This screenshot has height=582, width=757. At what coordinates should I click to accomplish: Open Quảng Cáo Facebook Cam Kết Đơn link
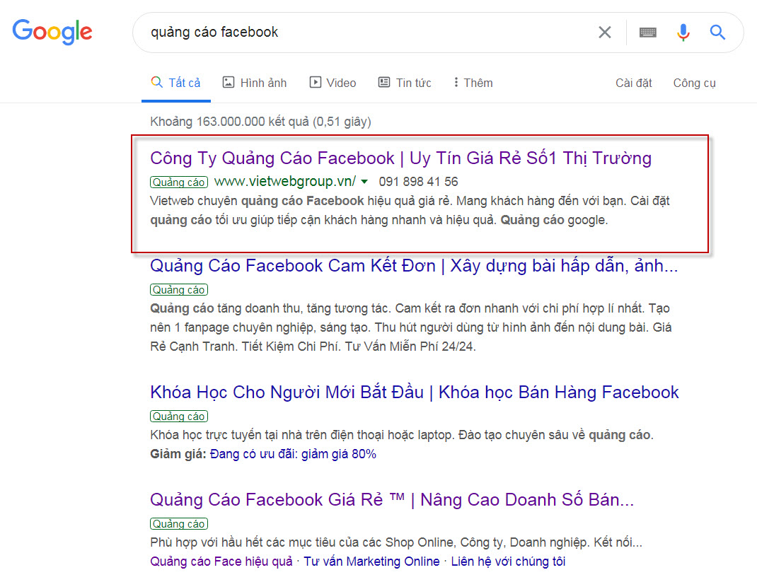point(414,266)
